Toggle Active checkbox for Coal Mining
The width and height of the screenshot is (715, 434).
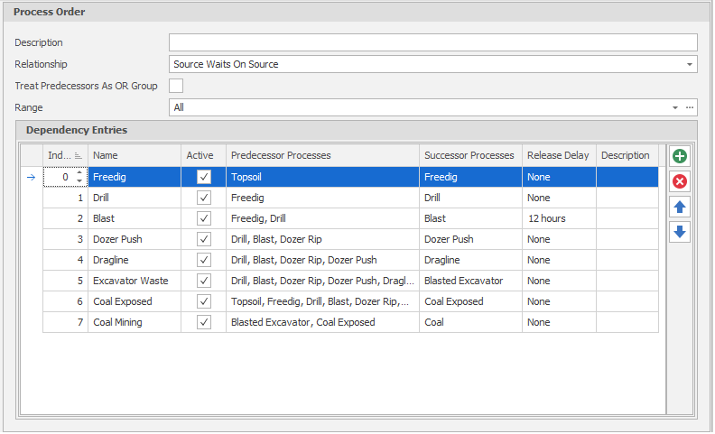203,322
